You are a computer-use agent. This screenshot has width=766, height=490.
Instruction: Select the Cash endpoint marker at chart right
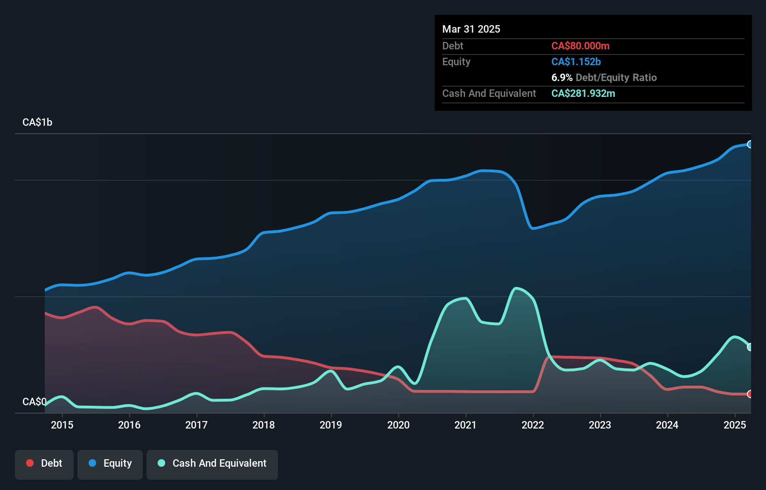tap(750, 347)
